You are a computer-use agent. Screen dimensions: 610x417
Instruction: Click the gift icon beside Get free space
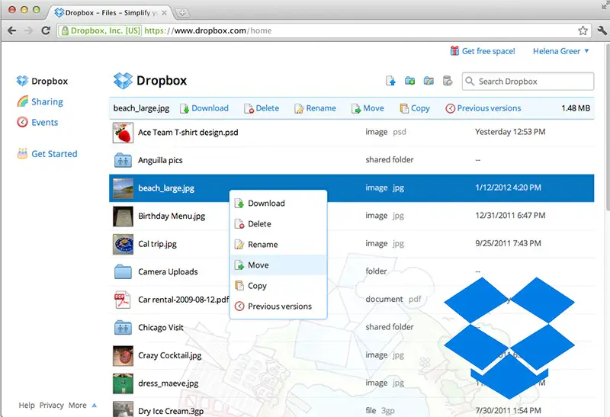(x=454, y=51)
